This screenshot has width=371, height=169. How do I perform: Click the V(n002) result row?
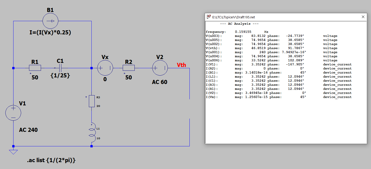pyautogui.click(x=271, y=44)
